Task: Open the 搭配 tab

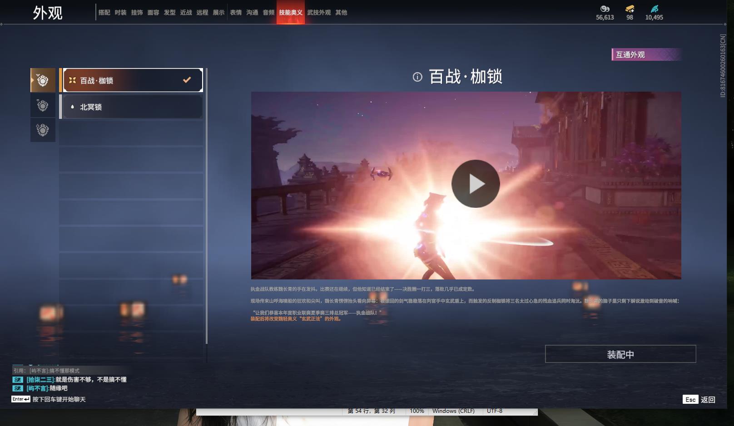Action: click(104, 12)
